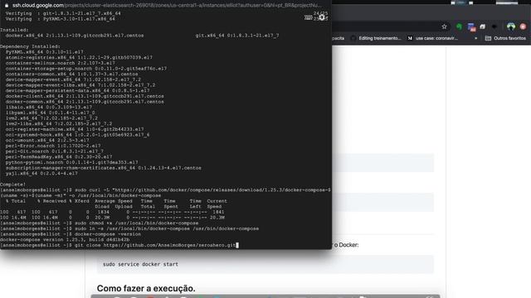531x298 pixels.
Task: Click the SSH window URL text ssh.cloud.google.com
Action: (x=38, y=6)
